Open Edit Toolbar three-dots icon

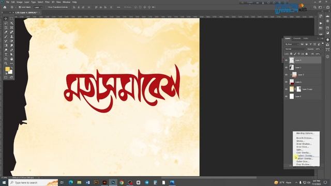point(11,63)
